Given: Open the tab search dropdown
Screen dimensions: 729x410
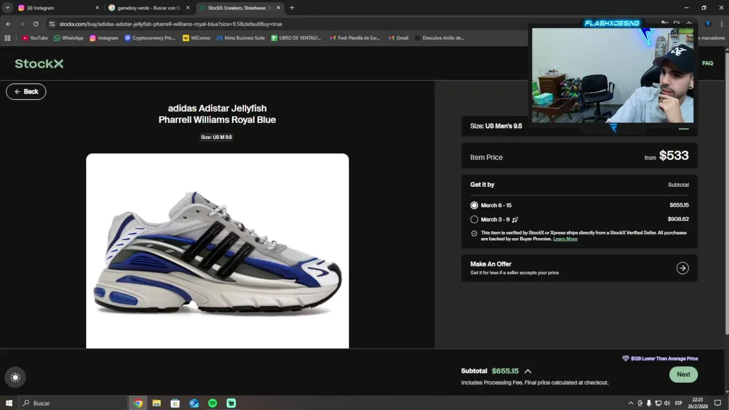Looking at the screenshot, I should (x=7, y=8).
